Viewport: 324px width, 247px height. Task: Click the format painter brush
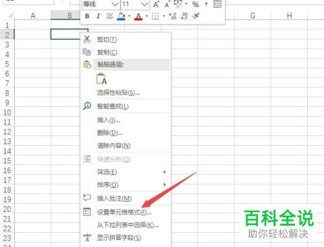coord(195,16)
